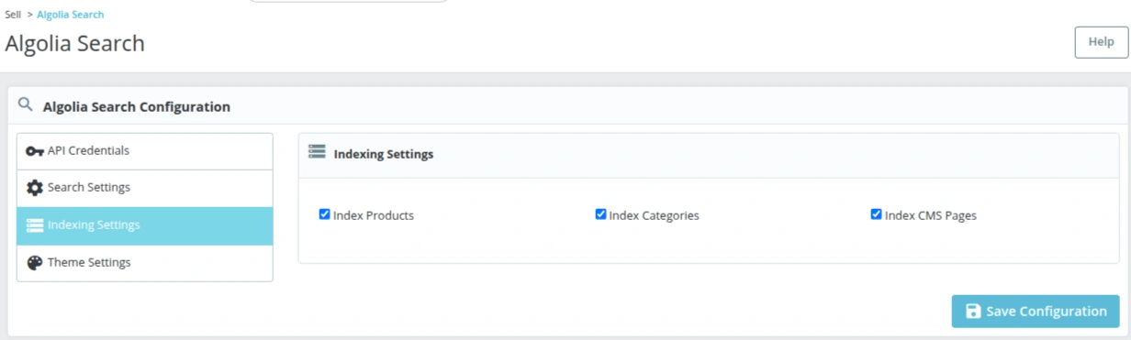Click the floppy disk icon on Save Configuration

[x=973, y=312]
